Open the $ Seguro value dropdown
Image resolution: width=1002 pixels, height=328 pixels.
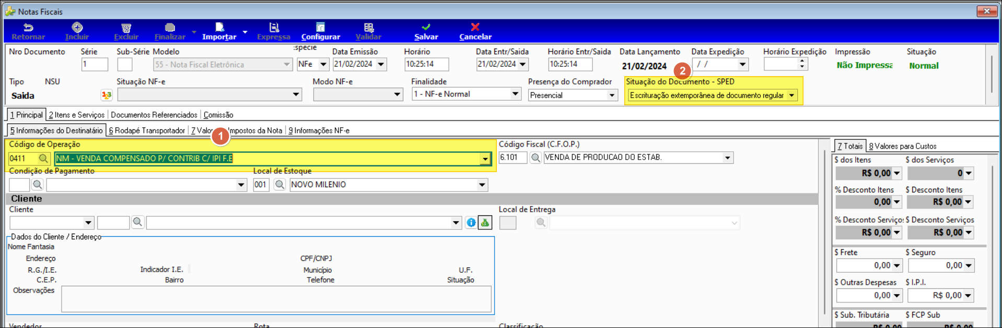(969, 265)
